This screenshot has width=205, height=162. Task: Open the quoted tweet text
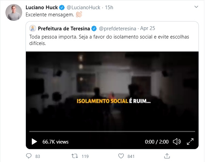(109, 40)
